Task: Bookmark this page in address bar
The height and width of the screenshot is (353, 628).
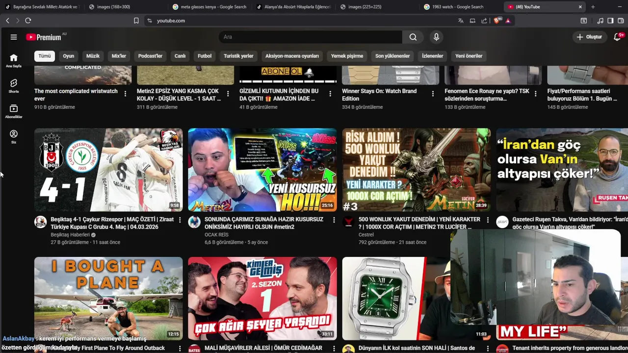Action: pyautogui.click(x=136, y=21)
